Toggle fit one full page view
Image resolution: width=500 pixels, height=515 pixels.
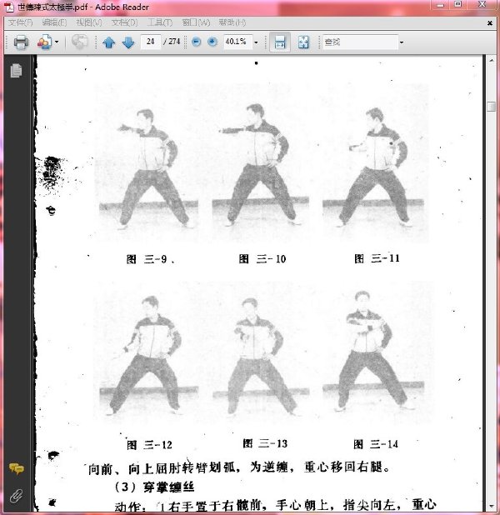(303, 42)
